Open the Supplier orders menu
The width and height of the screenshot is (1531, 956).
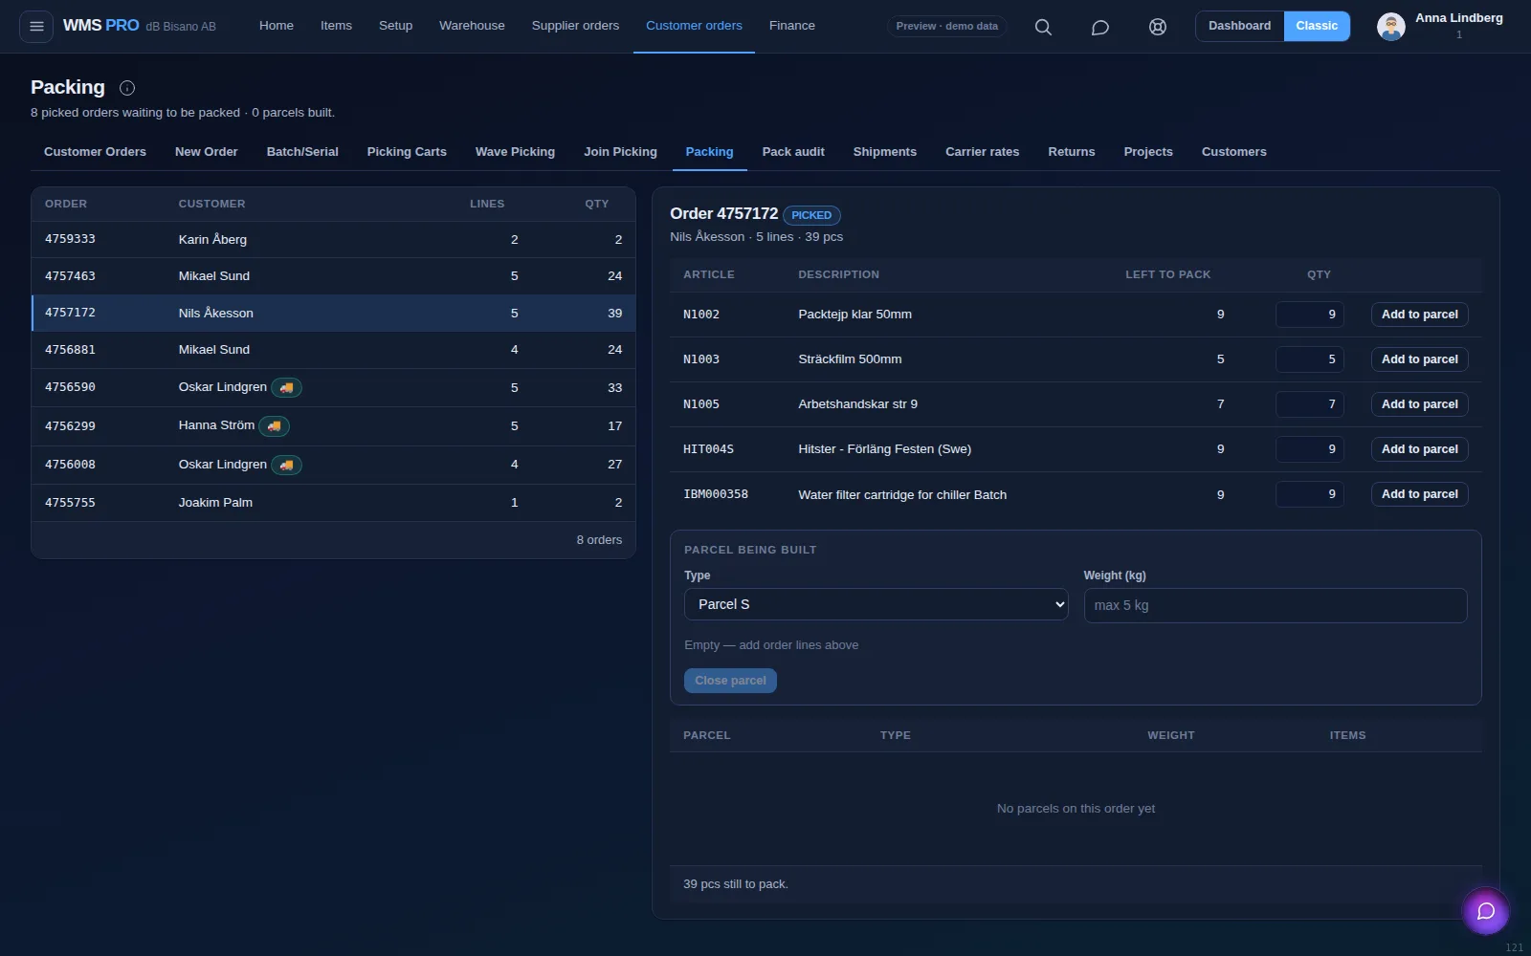(575, 26)
